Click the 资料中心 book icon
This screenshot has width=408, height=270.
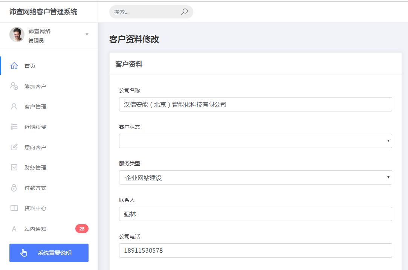(14, 208)
